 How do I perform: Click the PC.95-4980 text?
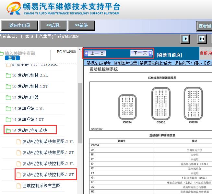[x=66, y=52]
